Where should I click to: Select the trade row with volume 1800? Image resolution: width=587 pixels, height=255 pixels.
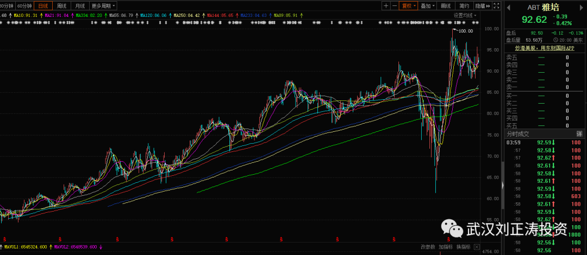[544, 234]
